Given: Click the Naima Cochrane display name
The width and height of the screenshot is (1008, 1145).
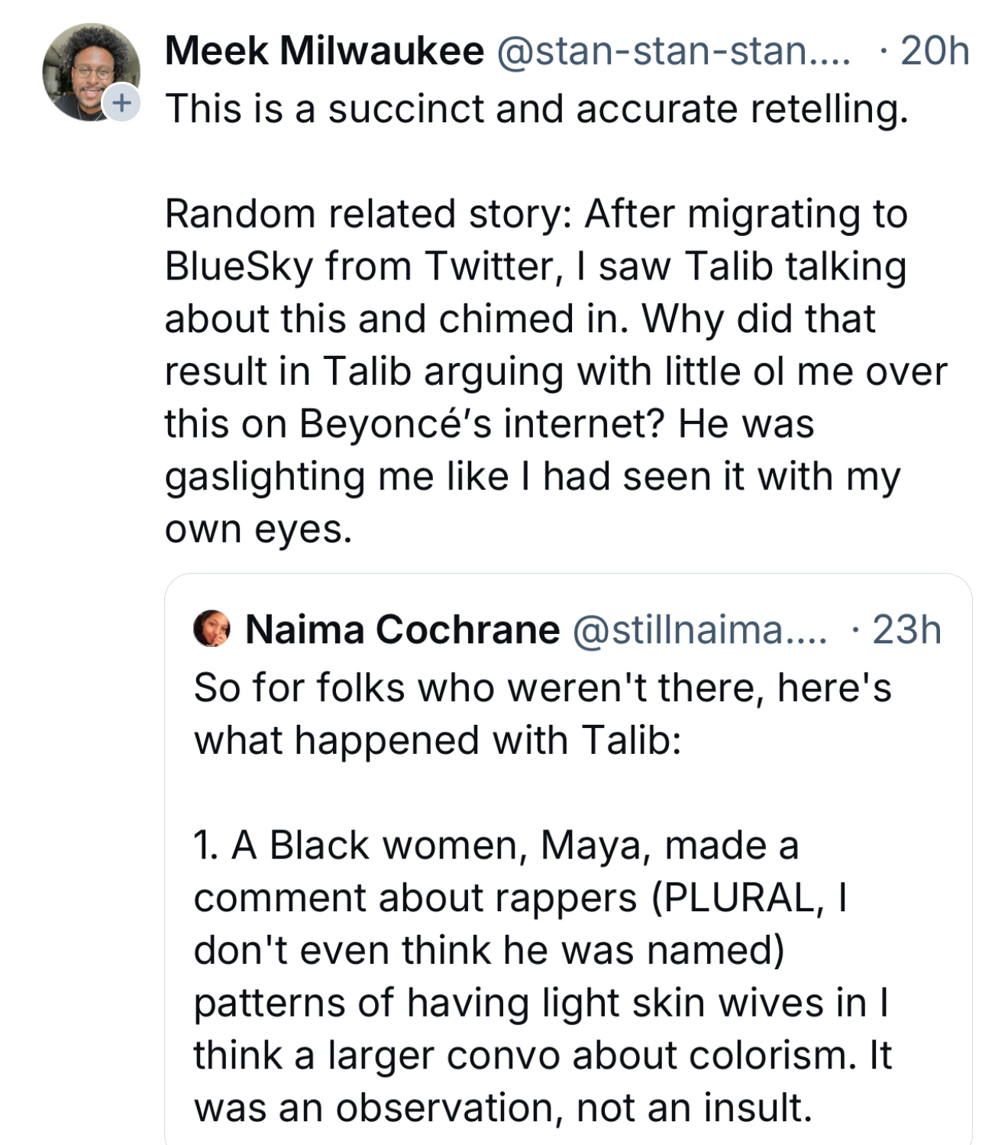Looking at the screenshot, I should coord(402,630).
